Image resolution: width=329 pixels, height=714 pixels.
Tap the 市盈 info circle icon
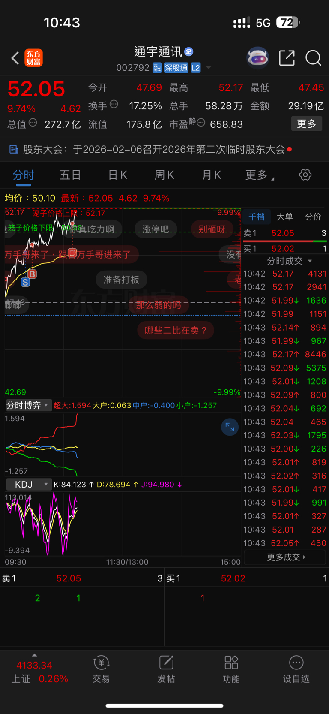click(201, 123)
